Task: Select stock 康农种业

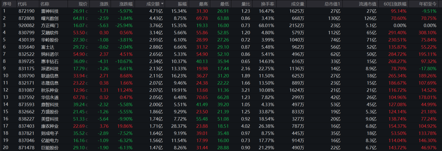Action: pos(50,126)
